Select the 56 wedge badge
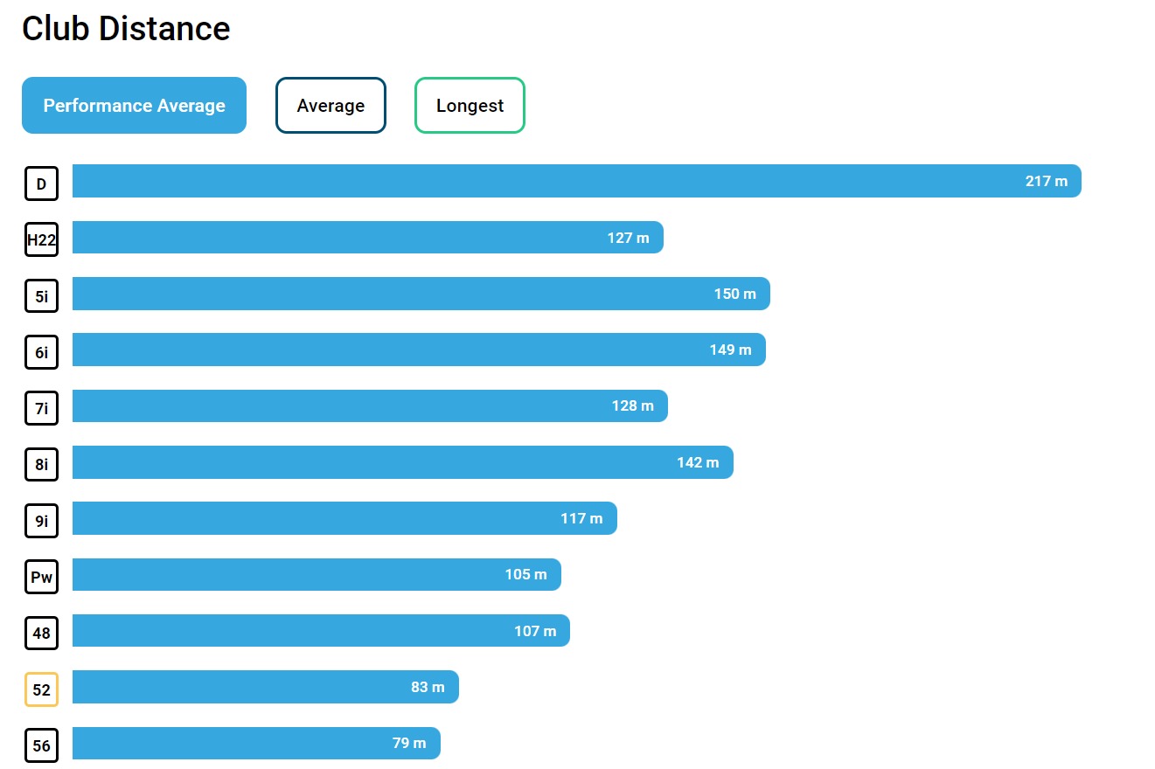Viewport: 1155px width, 769px height. [41, 745]
